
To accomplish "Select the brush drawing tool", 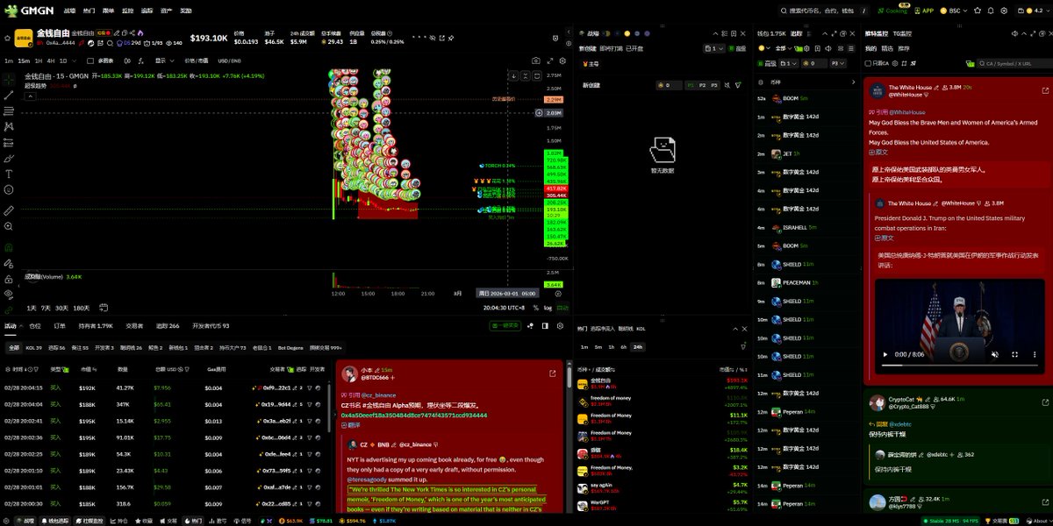I will pos(9,158).
